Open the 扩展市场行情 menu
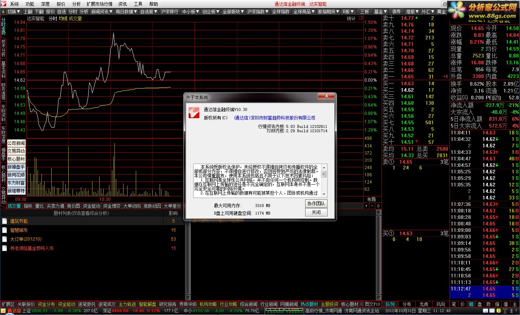 tap(99, 4)
